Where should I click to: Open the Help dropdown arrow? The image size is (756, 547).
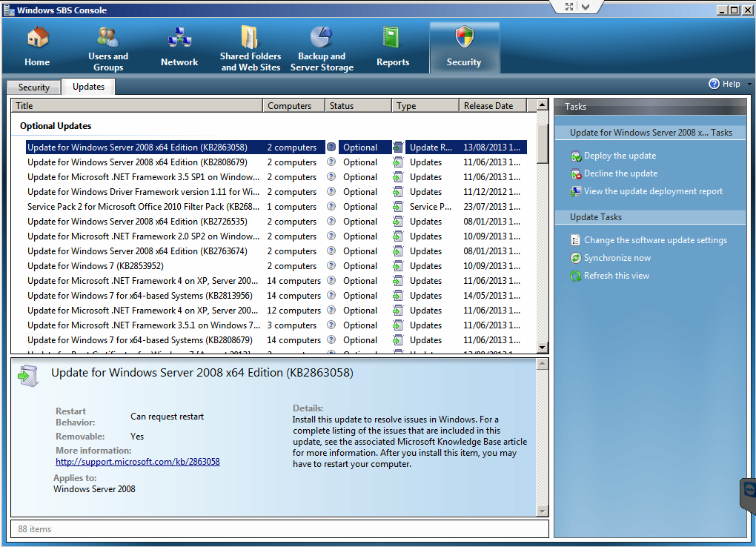coord(749,84)
